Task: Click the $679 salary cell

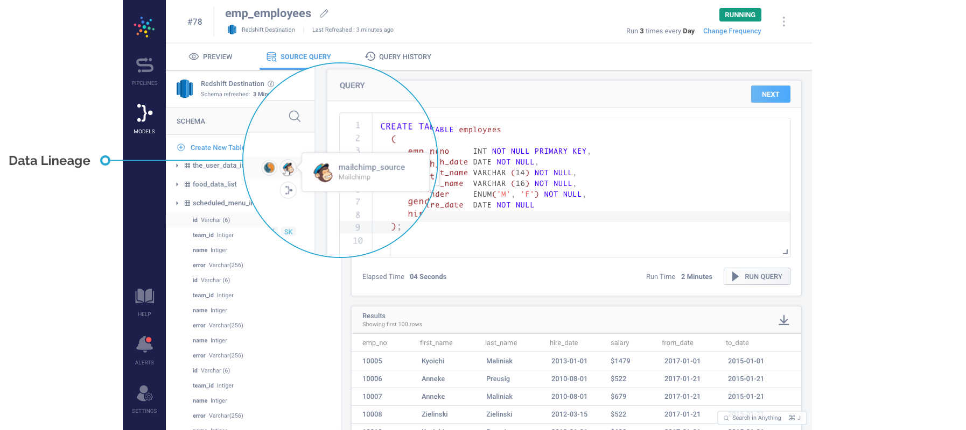Action: click(618, 397)
